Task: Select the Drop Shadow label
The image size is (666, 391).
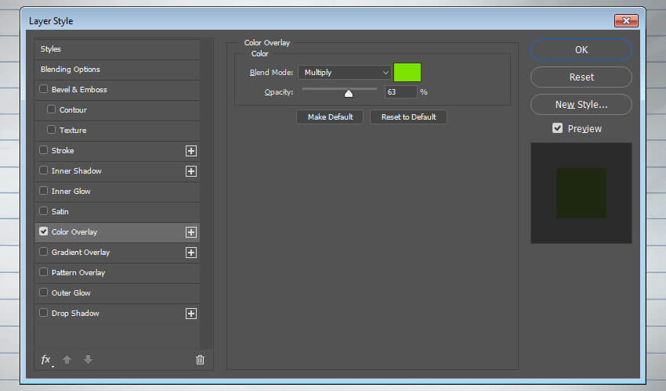Action: coord(75,314)
